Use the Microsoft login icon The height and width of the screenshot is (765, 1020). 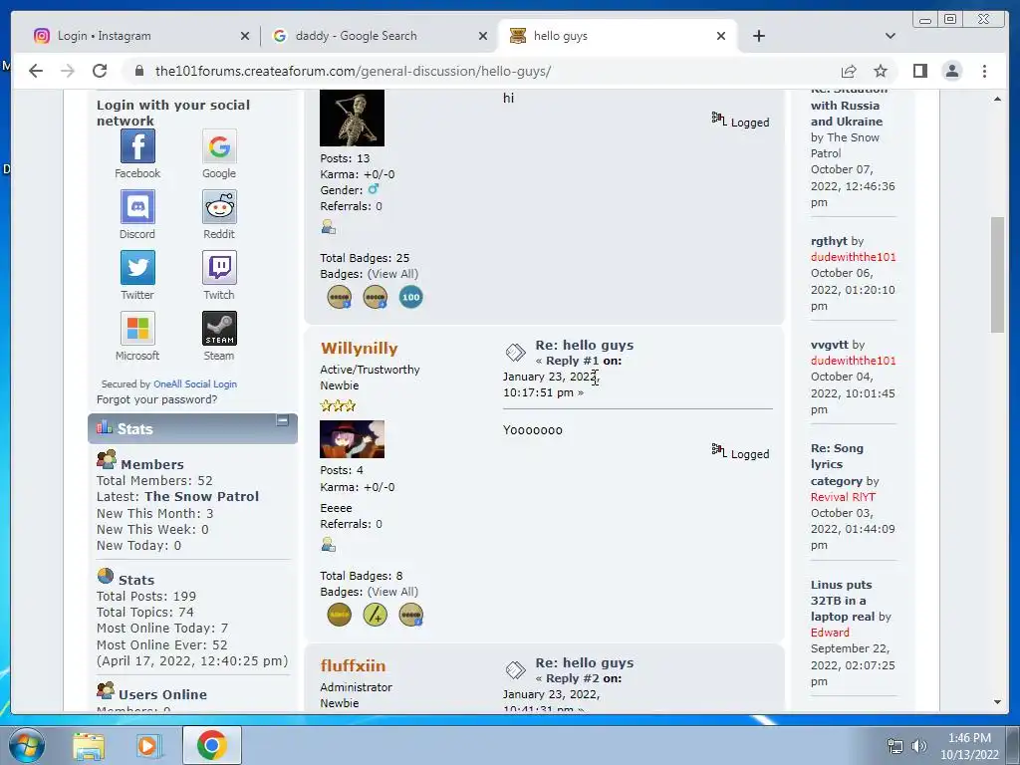(x=137, y=328)
